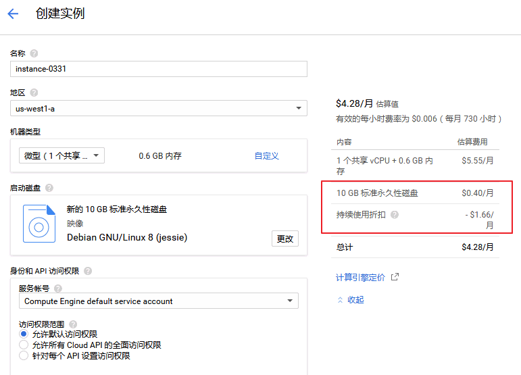Open the 微型 machine type dropdown

click(x=61, y=155)
